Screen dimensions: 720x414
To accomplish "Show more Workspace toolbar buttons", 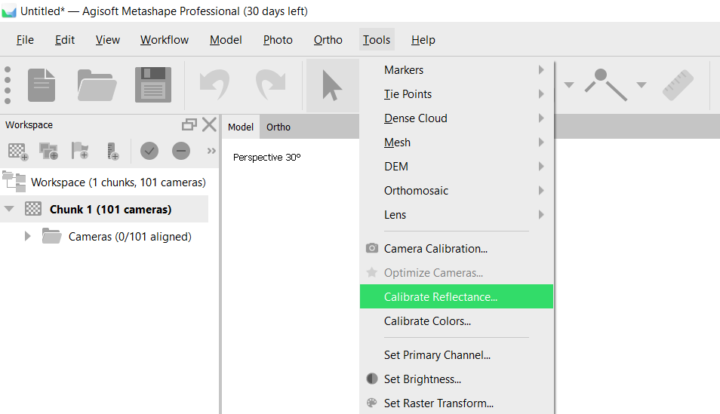I will [x=211, y=151].
